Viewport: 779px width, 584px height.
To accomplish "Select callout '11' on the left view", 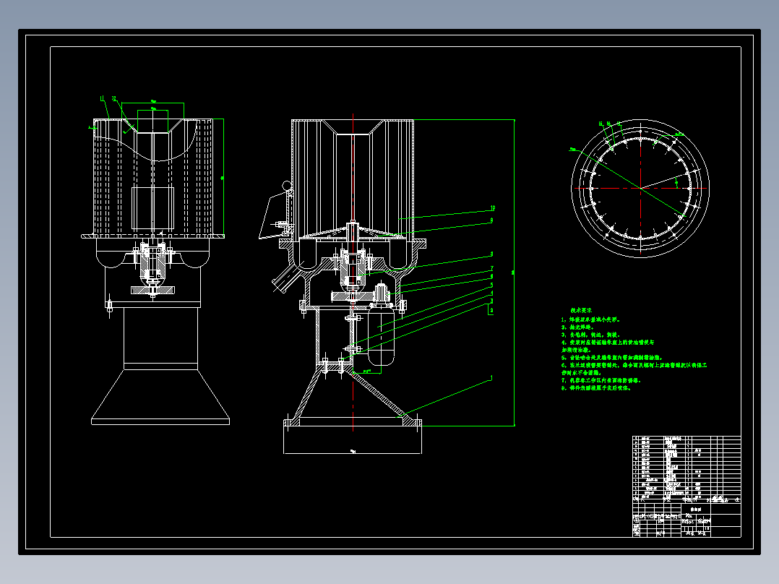I will click(x=103, y=98).
